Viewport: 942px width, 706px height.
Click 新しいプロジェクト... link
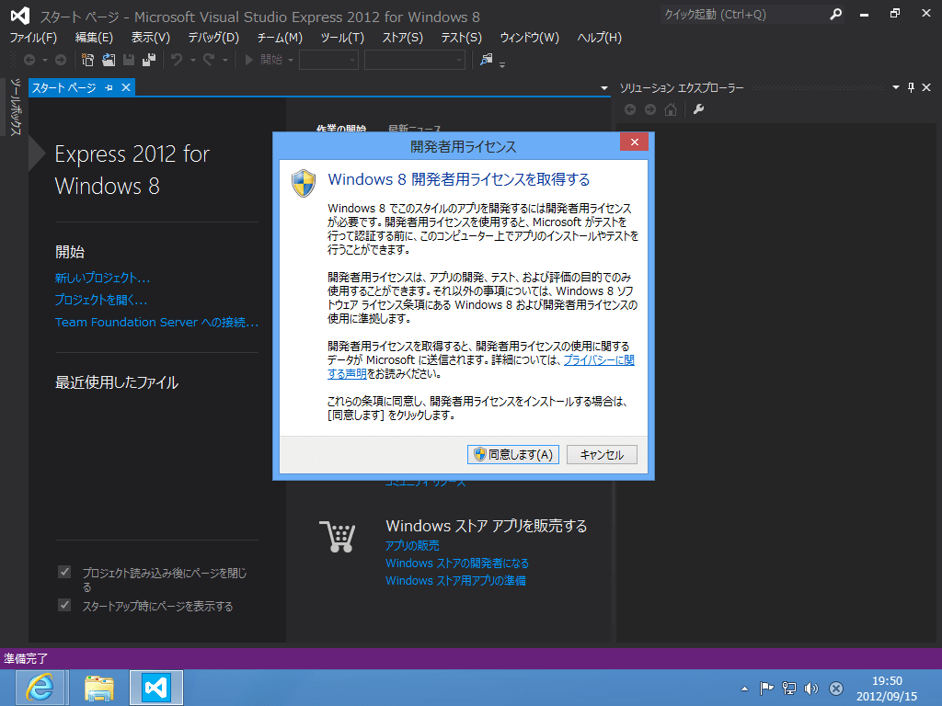click(x=102, y=278)
